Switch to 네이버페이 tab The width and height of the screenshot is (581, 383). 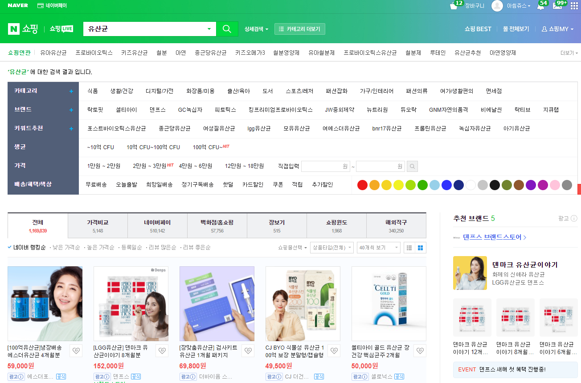[157, 226]
